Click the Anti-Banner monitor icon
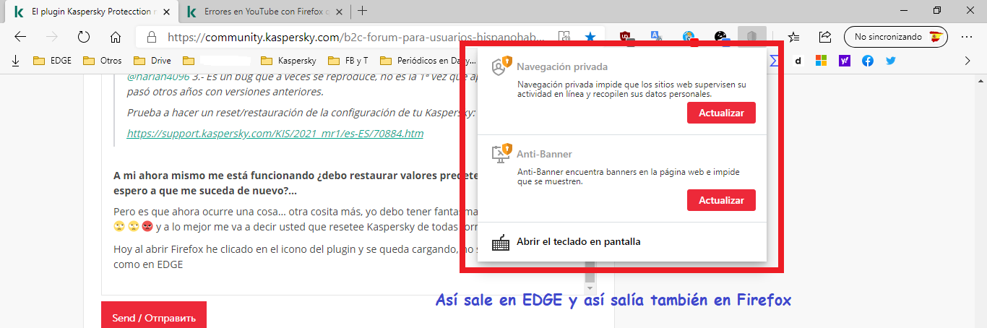The height and width of the screenshot is (328, 987). pos(501,152)
